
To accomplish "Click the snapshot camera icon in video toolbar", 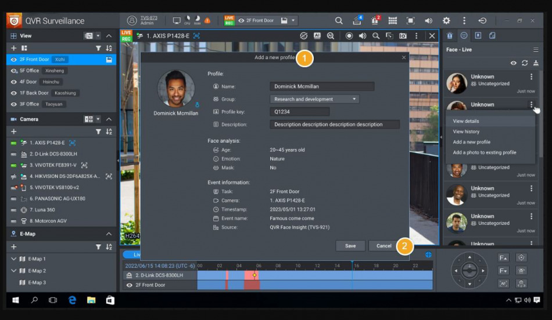I will pyautogui.click(x=403, y=36).
